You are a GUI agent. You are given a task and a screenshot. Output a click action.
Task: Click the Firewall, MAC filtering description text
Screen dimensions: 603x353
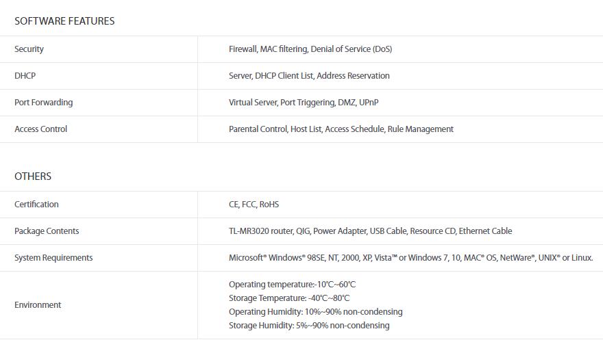point(310,49)
